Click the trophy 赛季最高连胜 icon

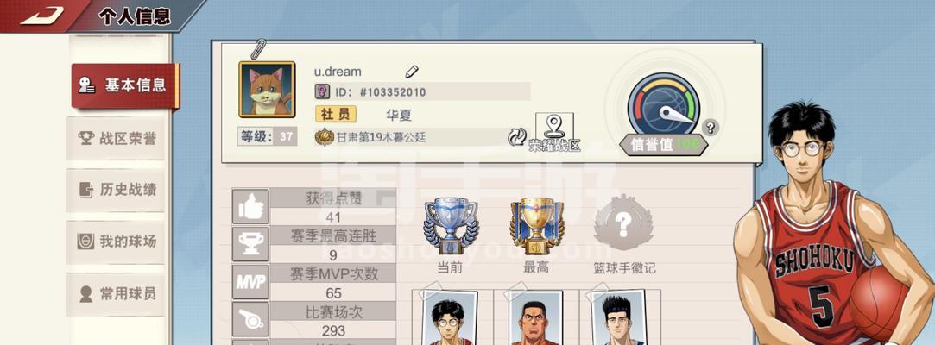[250, 244]
